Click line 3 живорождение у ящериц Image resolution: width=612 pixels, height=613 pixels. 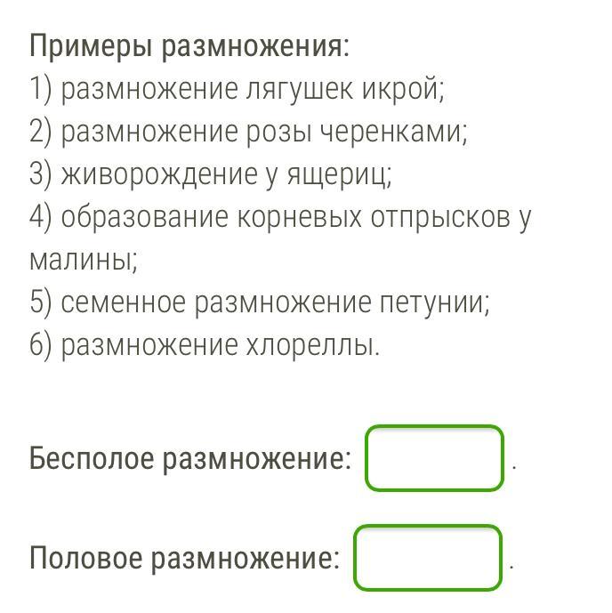[x=210, y=174]
